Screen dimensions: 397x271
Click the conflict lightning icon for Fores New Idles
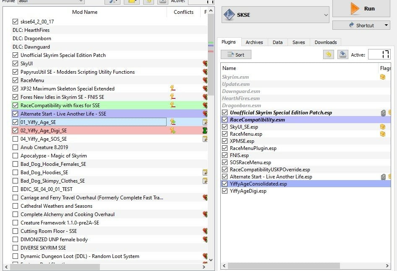pos(172,97)
